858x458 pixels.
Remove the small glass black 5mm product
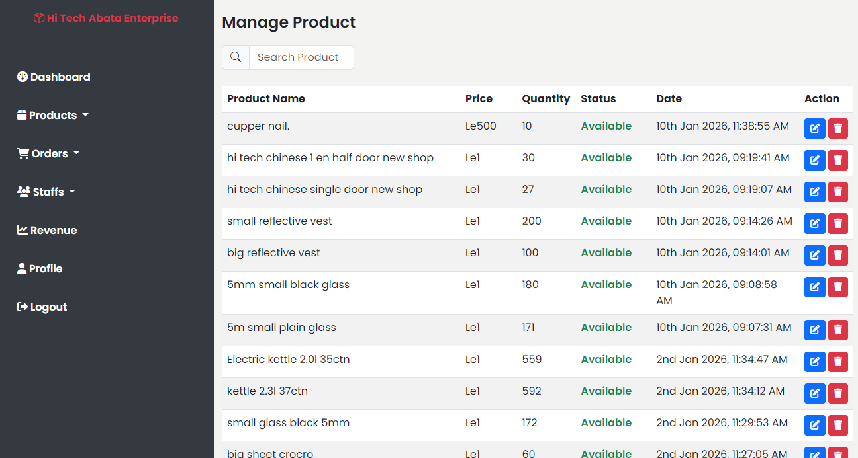click(x=837, y=425)
